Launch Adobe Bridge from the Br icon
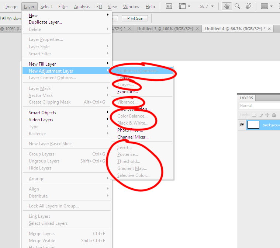 pyautogui.click(x=169, y=6)
